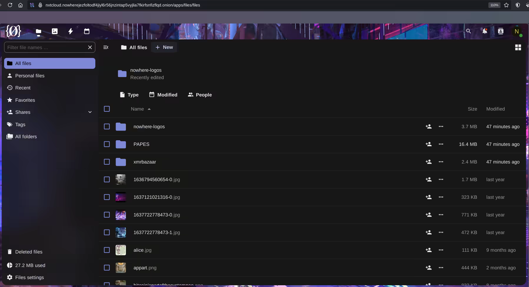
Task: Click the Filter file names field
Action: coord(46,47)
